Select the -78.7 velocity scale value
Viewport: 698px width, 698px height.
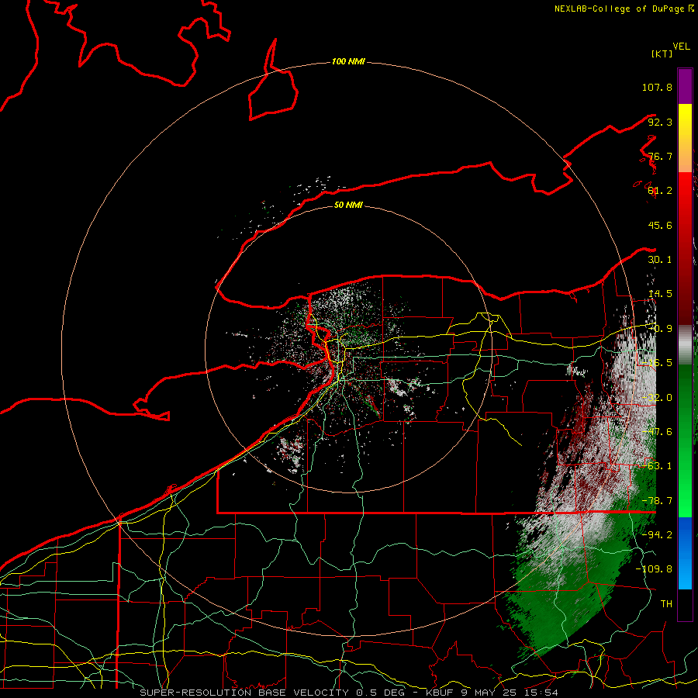[657, 501]
